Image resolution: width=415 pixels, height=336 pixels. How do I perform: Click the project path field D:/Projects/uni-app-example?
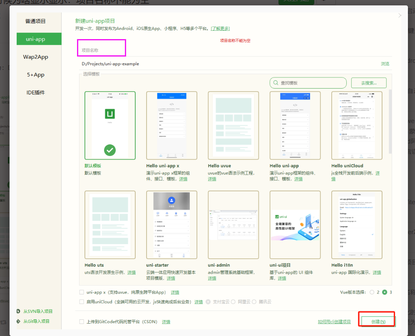230,64
